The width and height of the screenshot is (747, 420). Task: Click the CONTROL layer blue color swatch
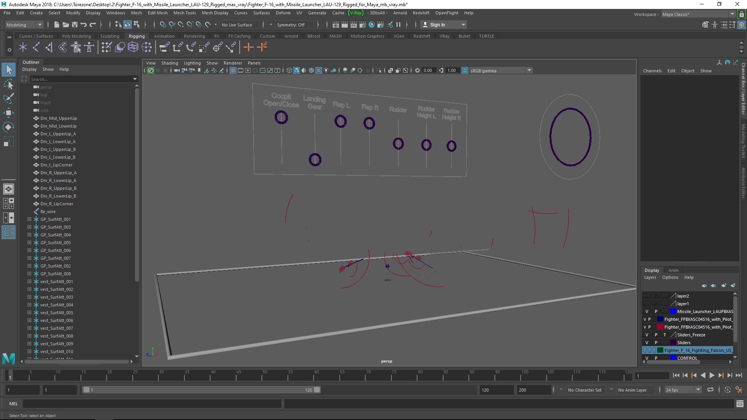pyautogui.click(x=673, y=358)
